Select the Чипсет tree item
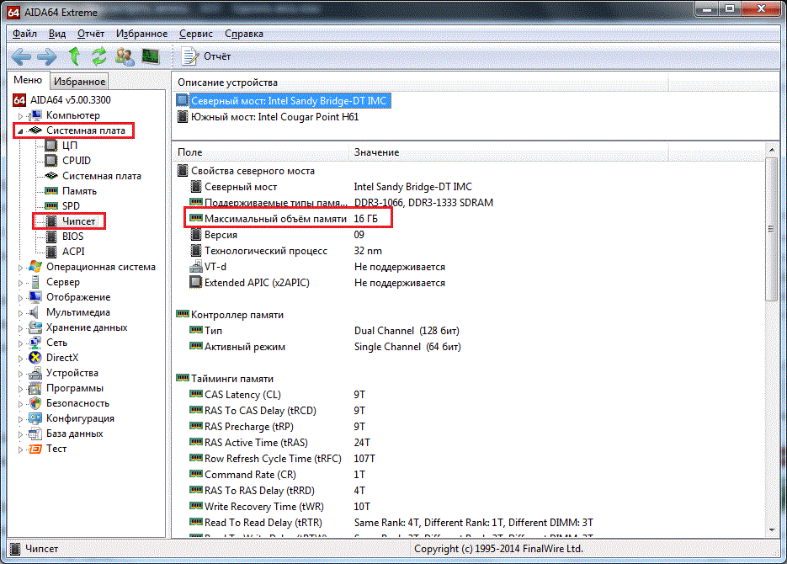Viewport: 787px width, 564px height. pos(78,221)
